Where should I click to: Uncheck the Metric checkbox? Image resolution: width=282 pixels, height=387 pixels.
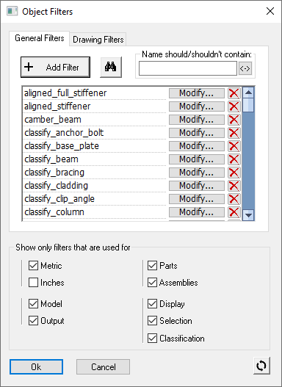(33, 266)
